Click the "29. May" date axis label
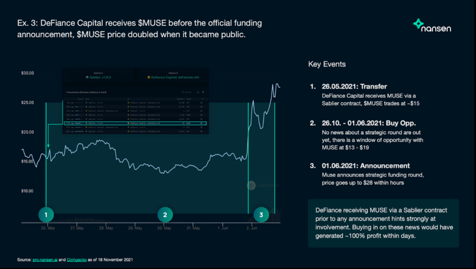 click(135, 228)
